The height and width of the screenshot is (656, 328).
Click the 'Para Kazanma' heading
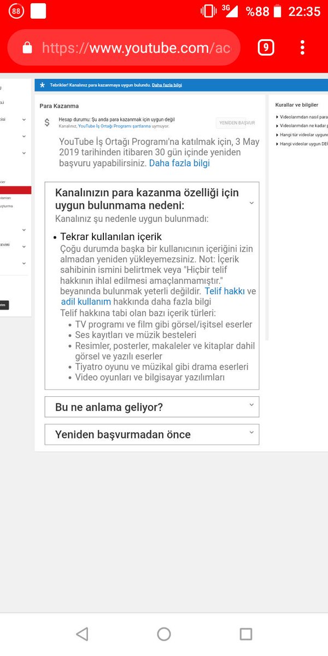tap(59, 106)
